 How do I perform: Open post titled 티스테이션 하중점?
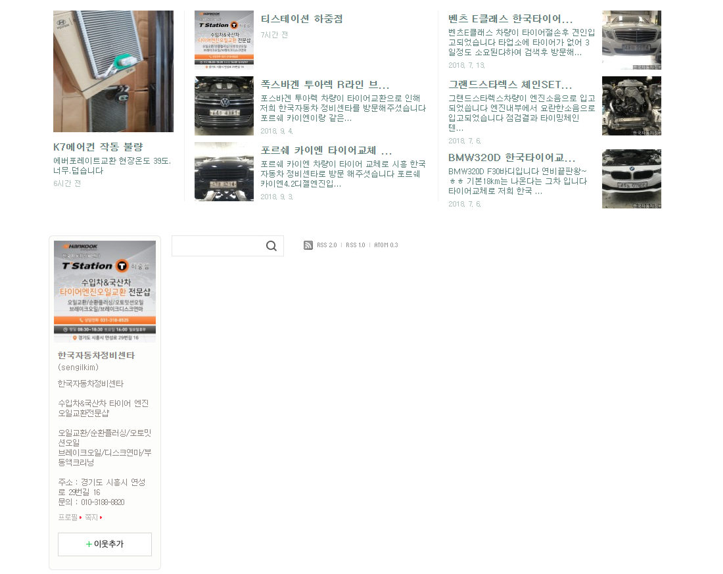(x=302, y=19)
